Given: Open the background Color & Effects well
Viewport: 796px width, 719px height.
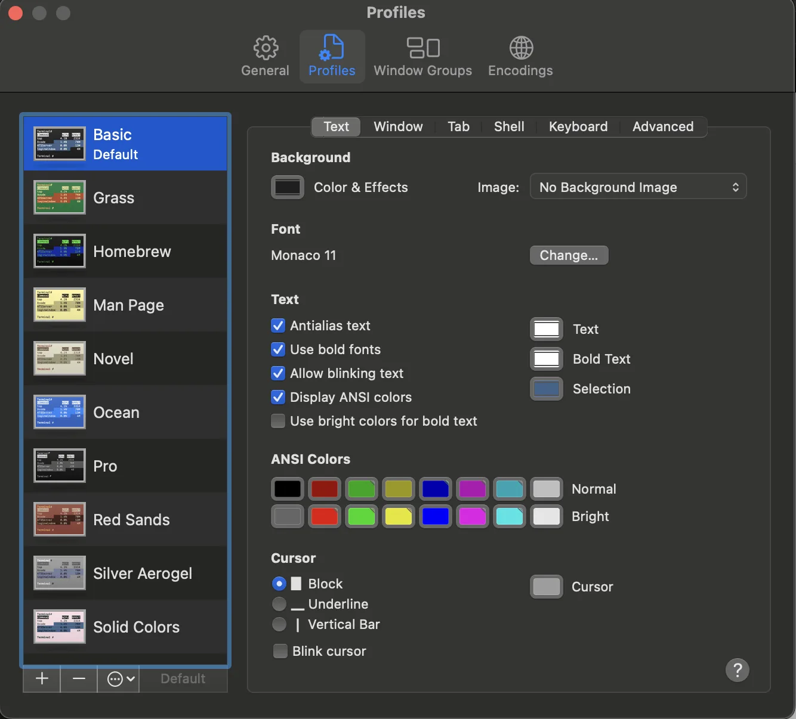Looking at the screenshot, I should [x=287, y=187].
